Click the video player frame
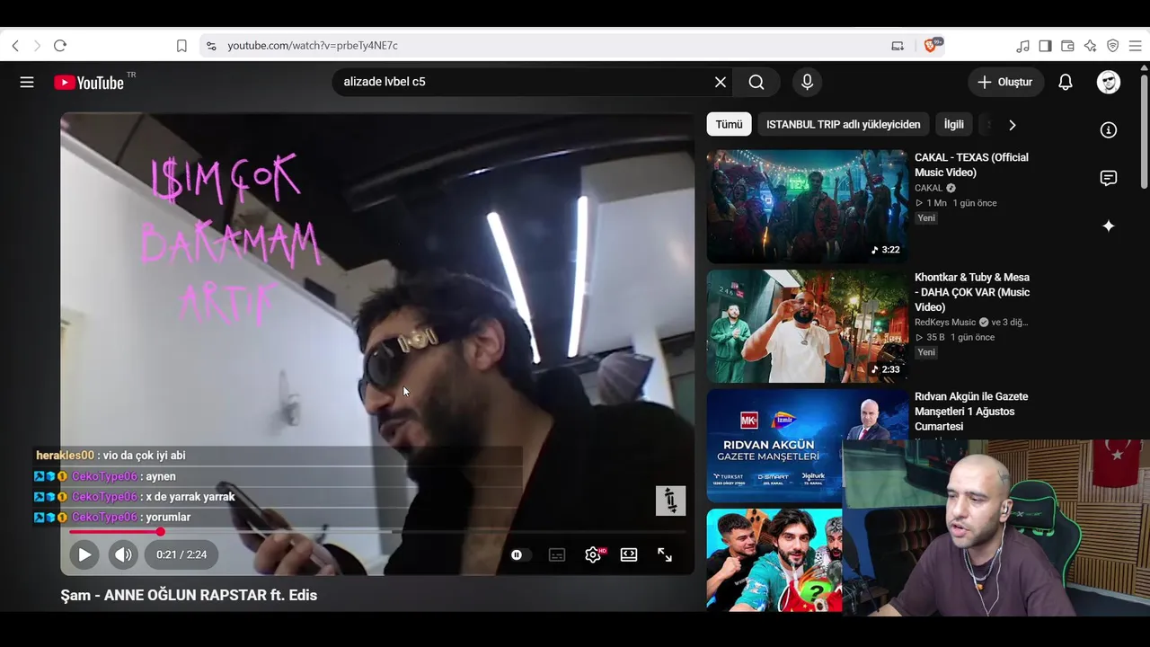This screenshot has width=1150, height=647. click(x=377, y=344)
